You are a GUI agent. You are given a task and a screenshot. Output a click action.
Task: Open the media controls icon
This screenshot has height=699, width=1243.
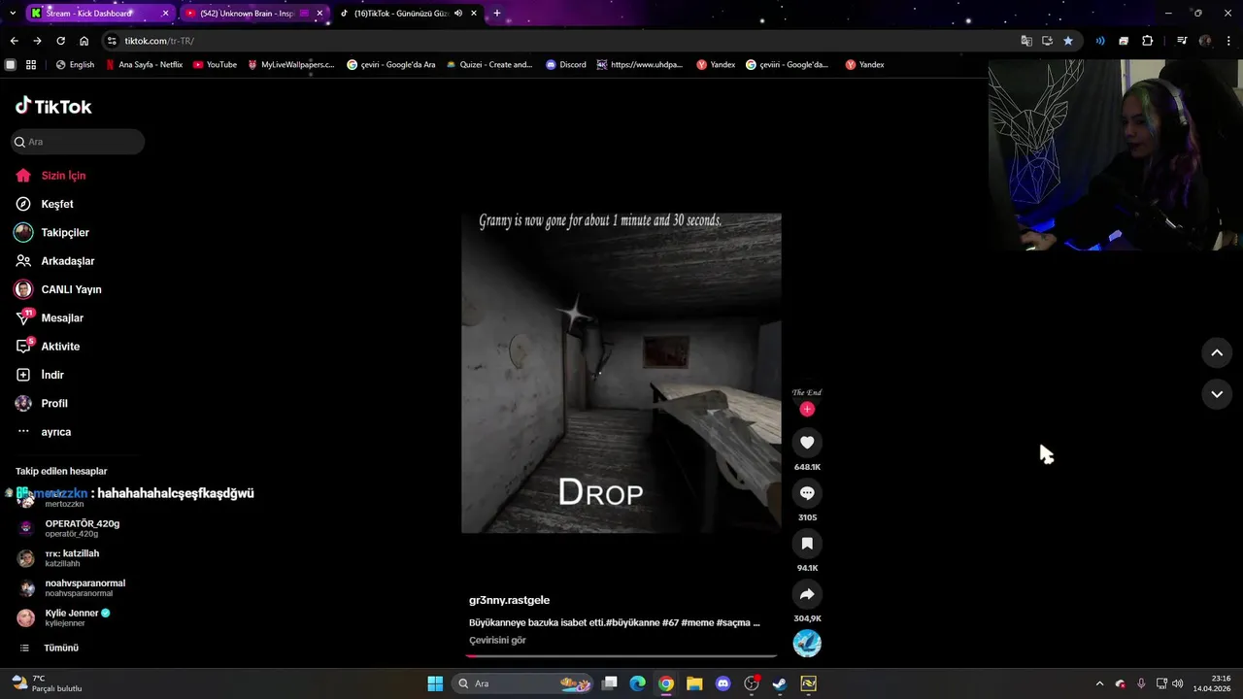[1182, 41]
